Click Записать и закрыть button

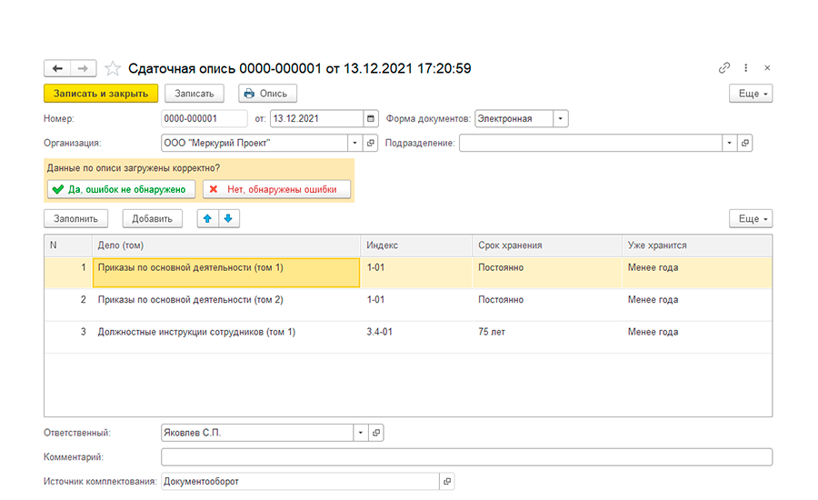point(101,94)
